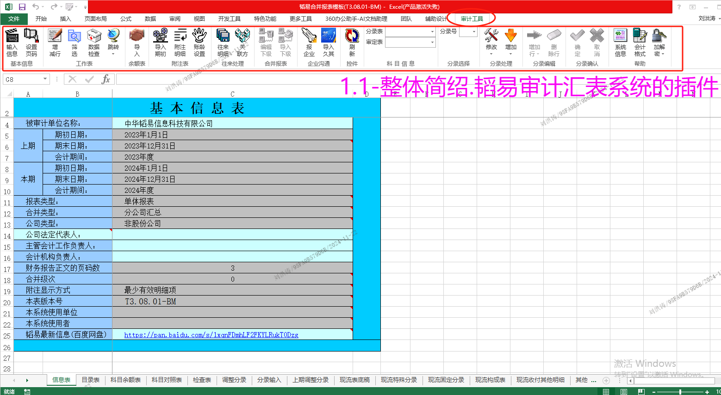Viewport: 721px width, 395px height.
Task: Open the 跳转 satellite dish dropdown
Action: tap(113, 42)
